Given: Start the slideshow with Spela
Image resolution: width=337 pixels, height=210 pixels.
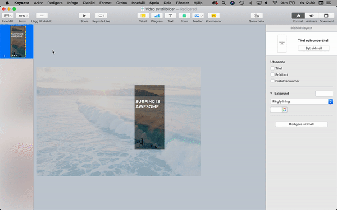Looking at the screenshot, I should pos(84,16).
